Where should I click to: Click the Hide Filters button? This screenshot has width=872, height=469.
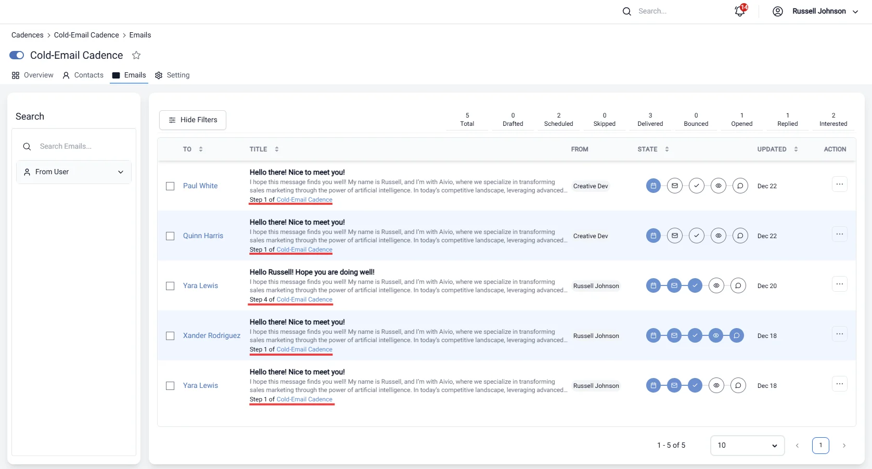[193, 120]
